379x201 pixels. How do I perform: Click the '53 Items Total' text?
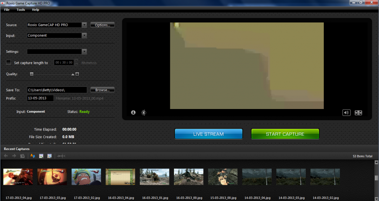363,156
